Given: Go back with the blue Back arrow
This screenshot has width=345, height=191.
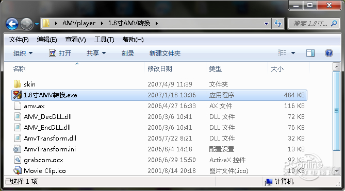Looking at the screenshot, I should point(12,24).
